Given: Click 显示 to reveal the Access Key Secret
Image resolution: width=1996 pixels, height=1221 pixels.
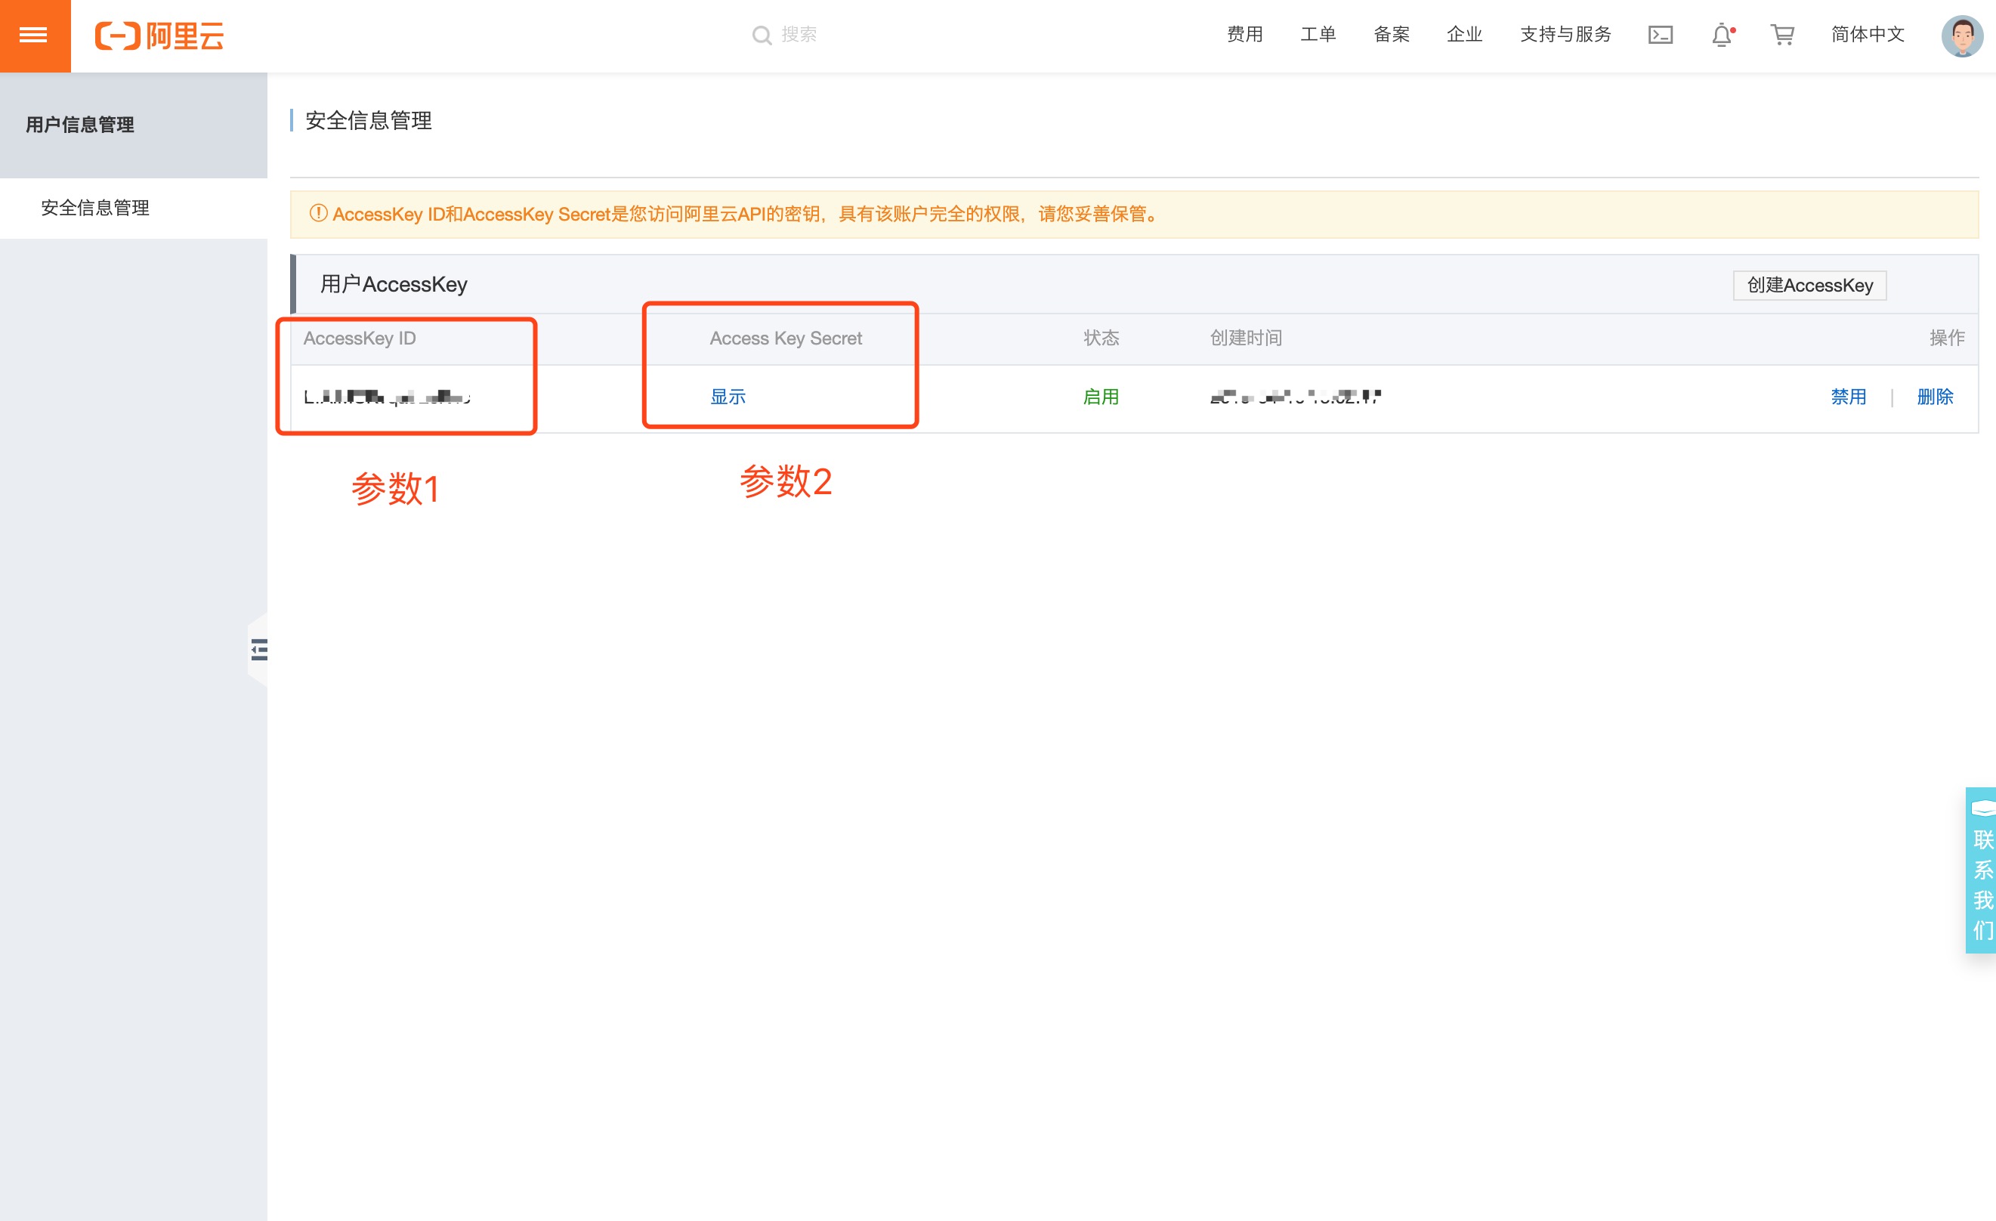Looking at the screenshot, I should click(x=728, y=397).
